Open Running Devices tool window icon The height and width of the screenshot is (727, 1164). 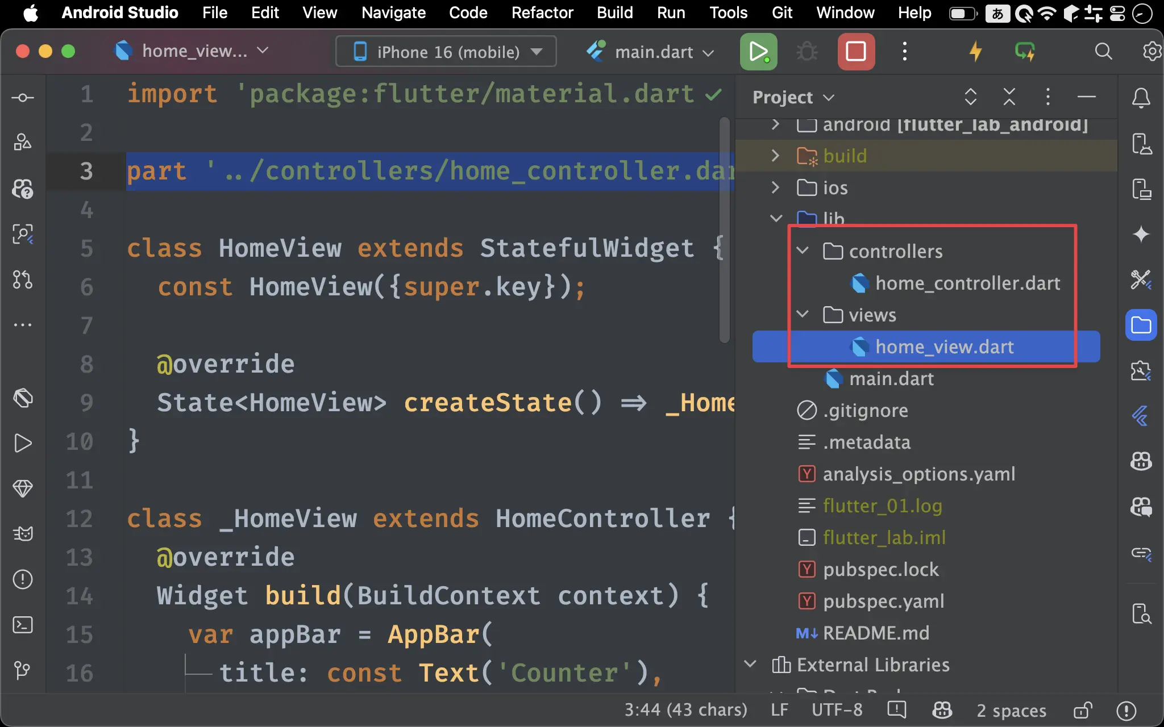click(1141, 189)
